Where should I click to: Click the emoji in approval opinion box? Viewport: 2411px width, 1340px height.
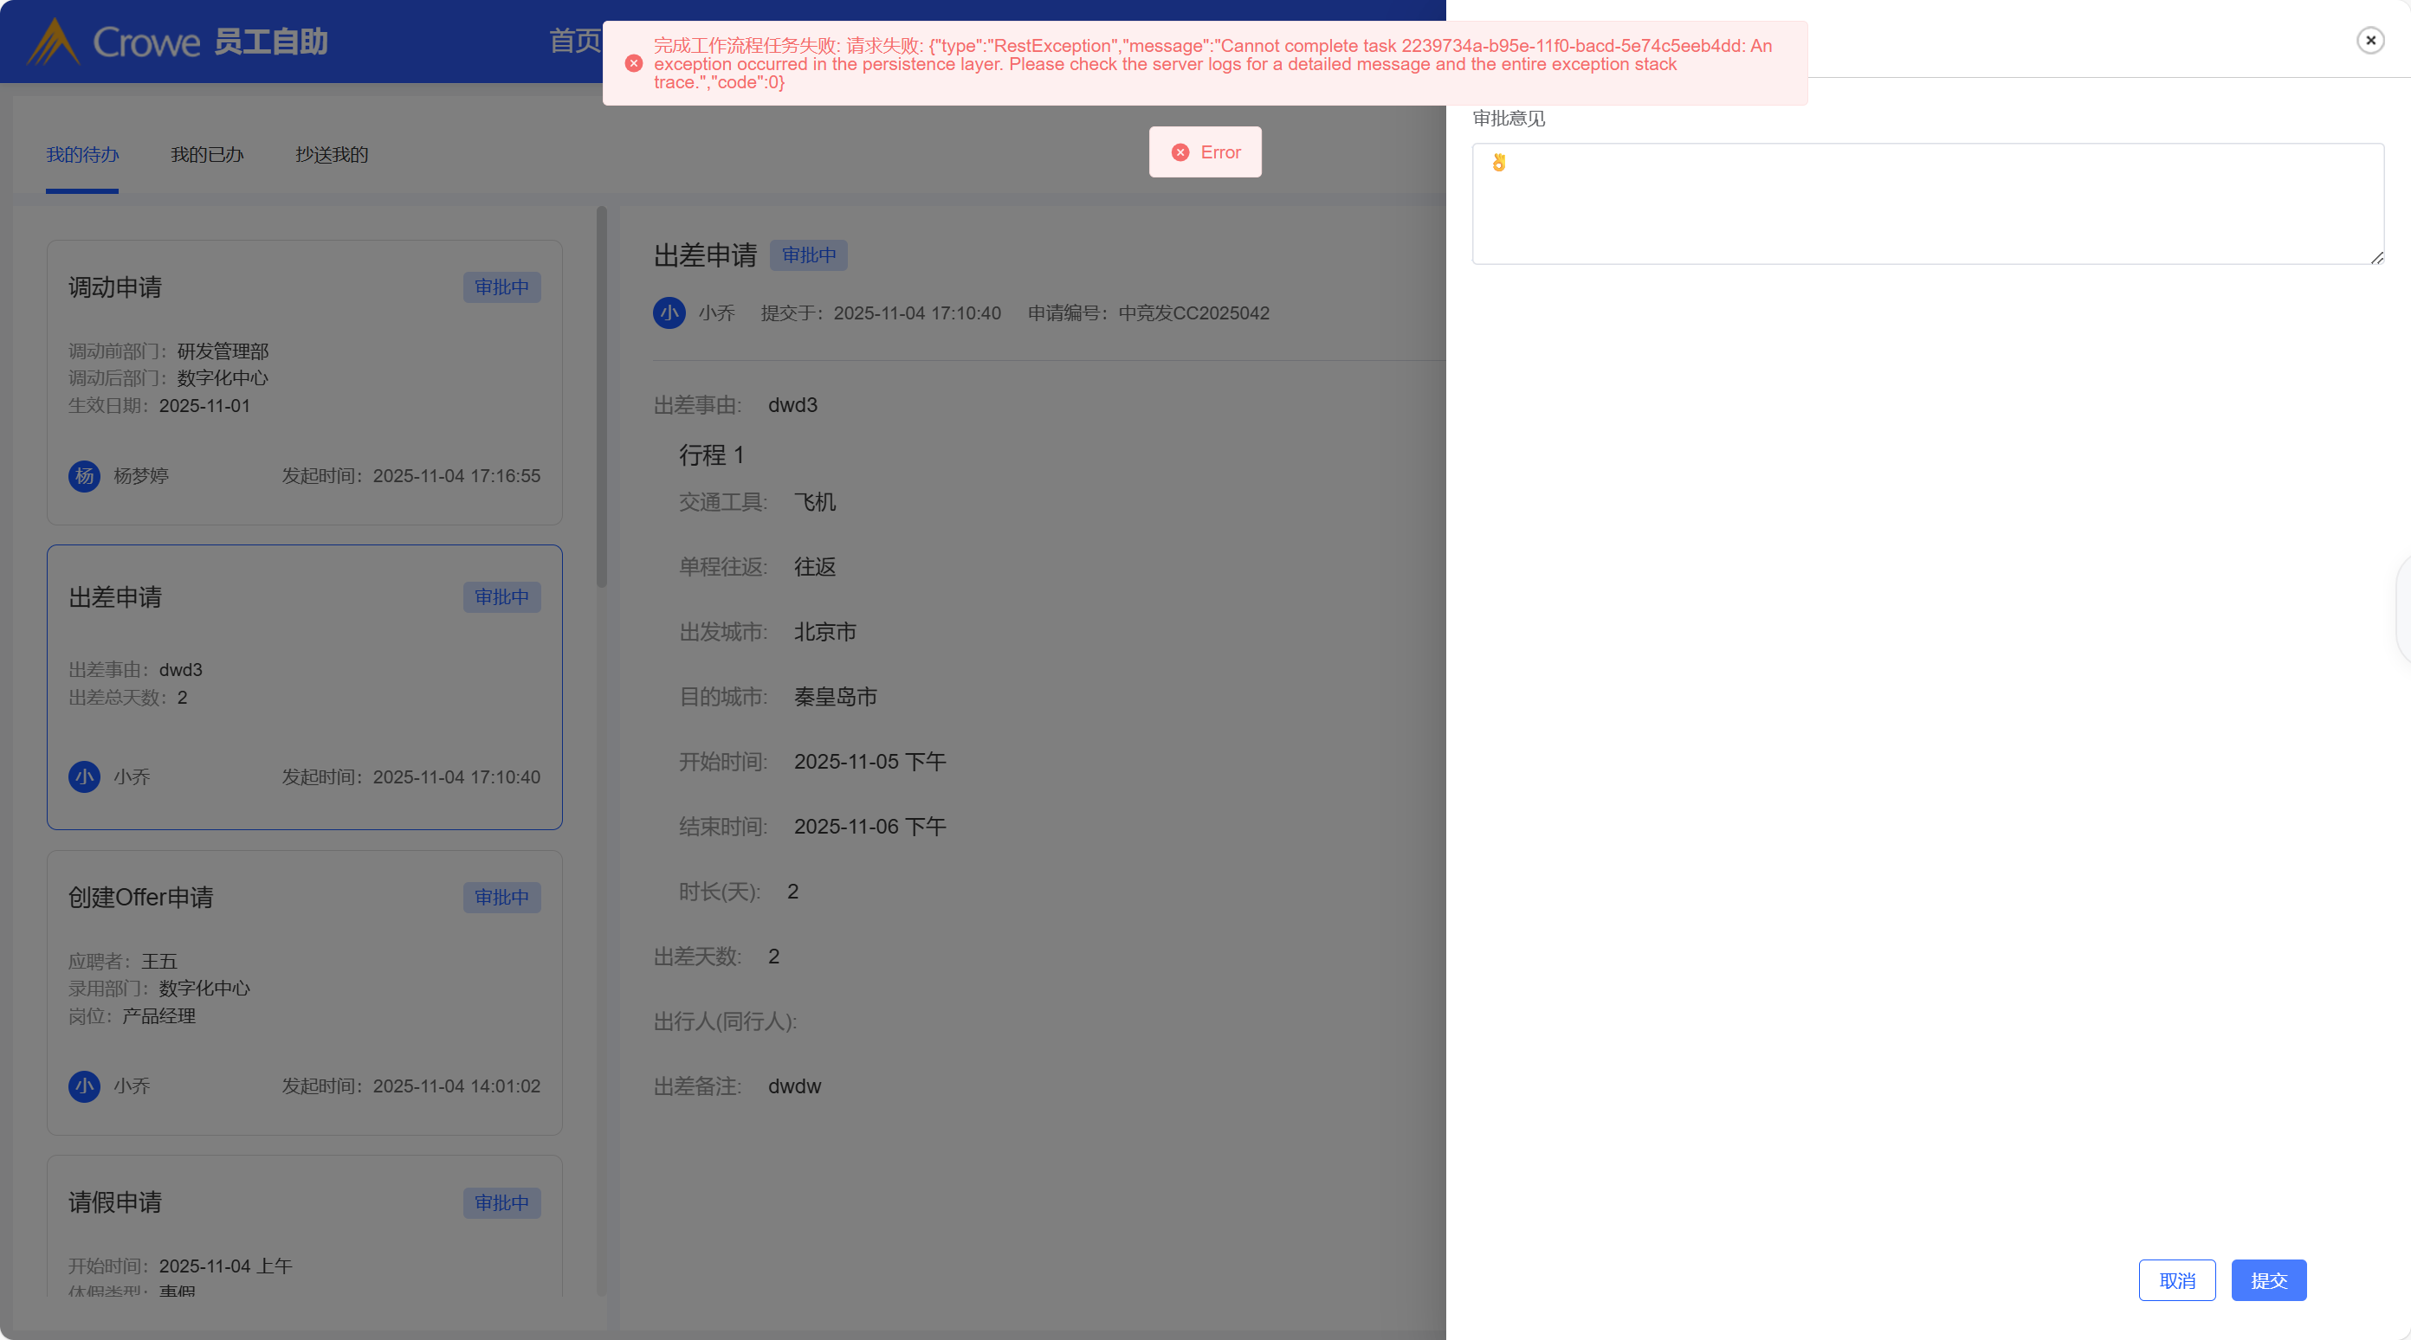1498,163
